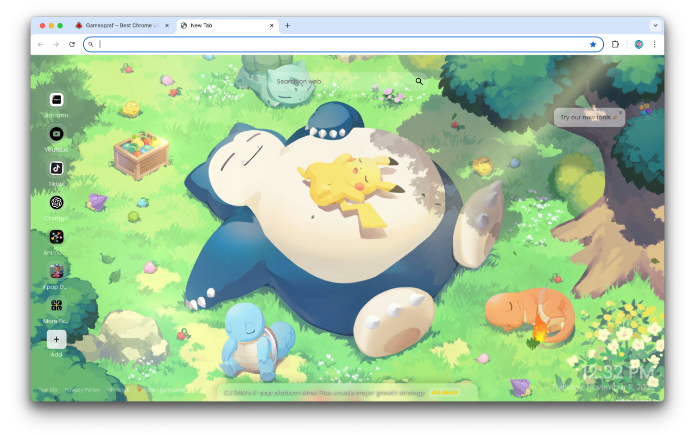Click the Uninstall link

pos(118,390)
